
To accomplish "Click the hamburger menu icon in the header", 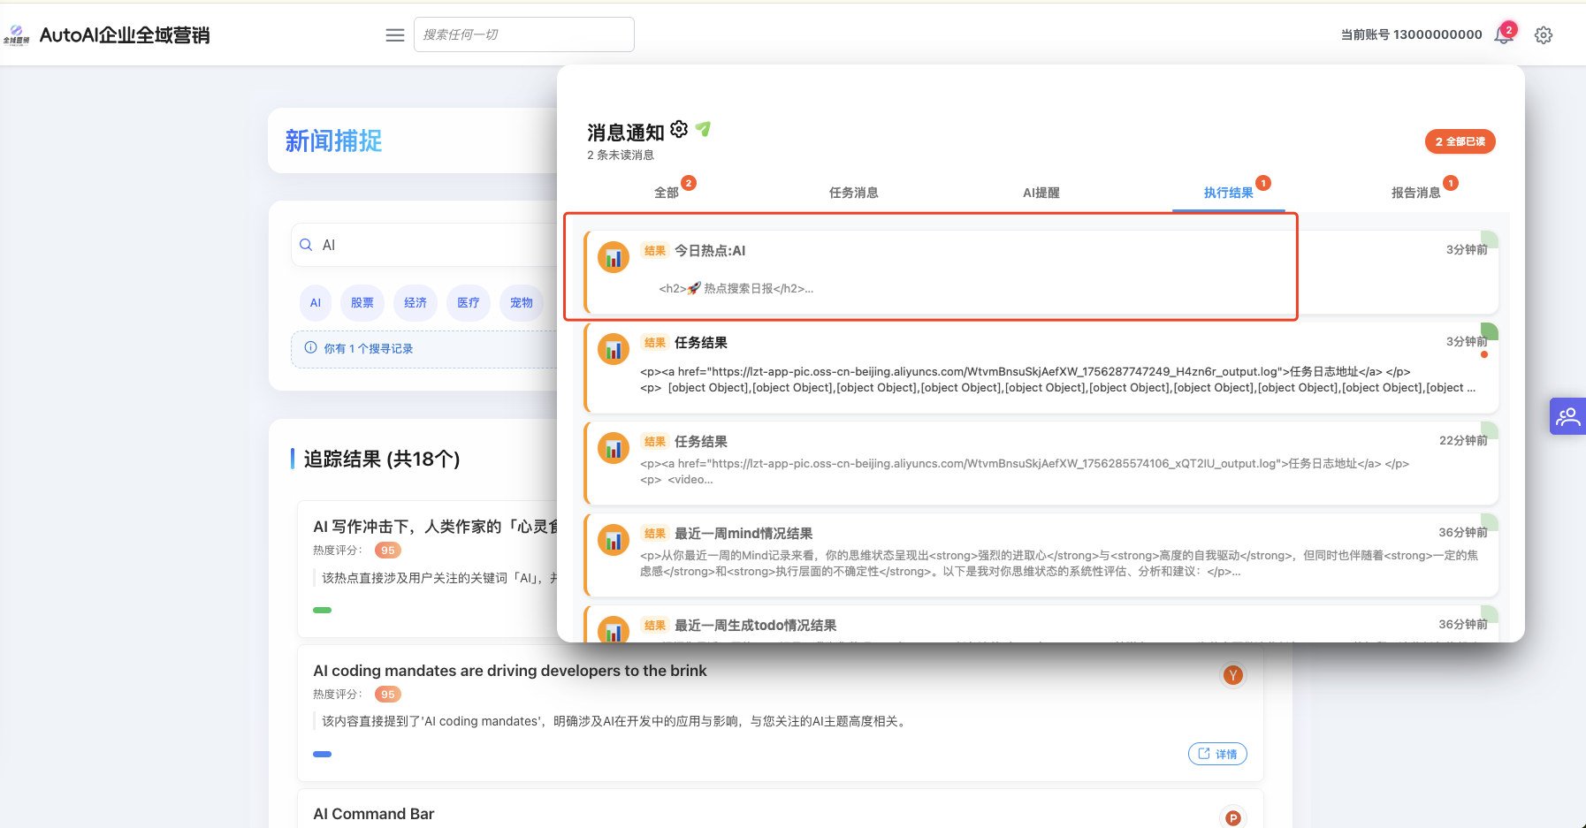I will 395,35.
